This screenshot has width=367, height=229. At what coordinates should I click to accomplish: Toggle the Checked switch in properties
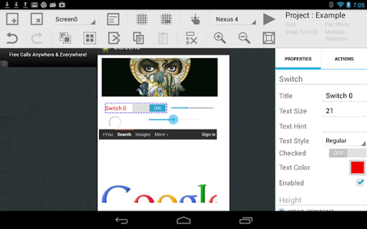pos(347,153)
